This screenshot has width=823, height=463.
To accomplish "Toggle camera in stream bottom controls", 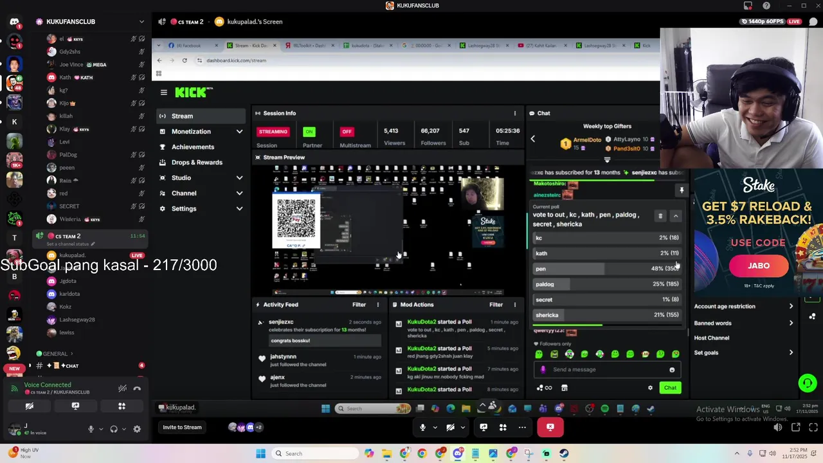I will 450,428.
